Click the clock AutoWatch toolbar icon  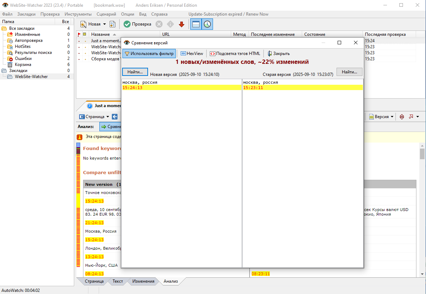click(x=207, y=24)
